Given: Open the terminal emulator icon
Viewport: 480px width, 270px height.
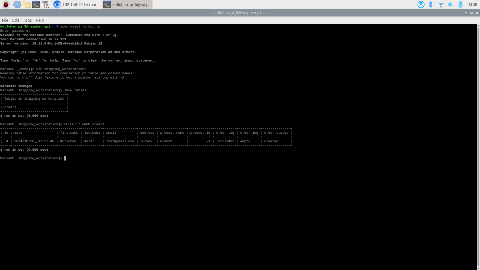Looking at the screenshot, I should [x=36, y=4].
